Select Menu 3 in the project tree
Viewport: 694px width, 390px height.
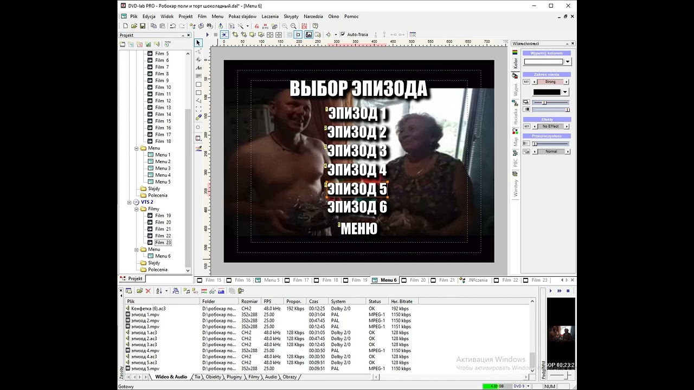point(163,168)
